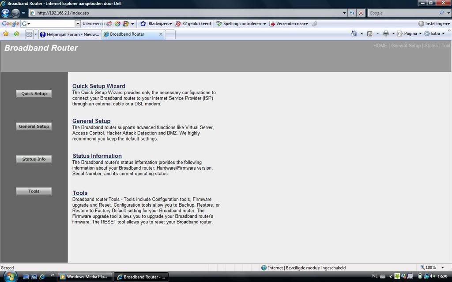Switch to the Helpmij.nl Forum tab
Image resolution: width=452 pixels, height=282 pixels.
coord(69,34)
